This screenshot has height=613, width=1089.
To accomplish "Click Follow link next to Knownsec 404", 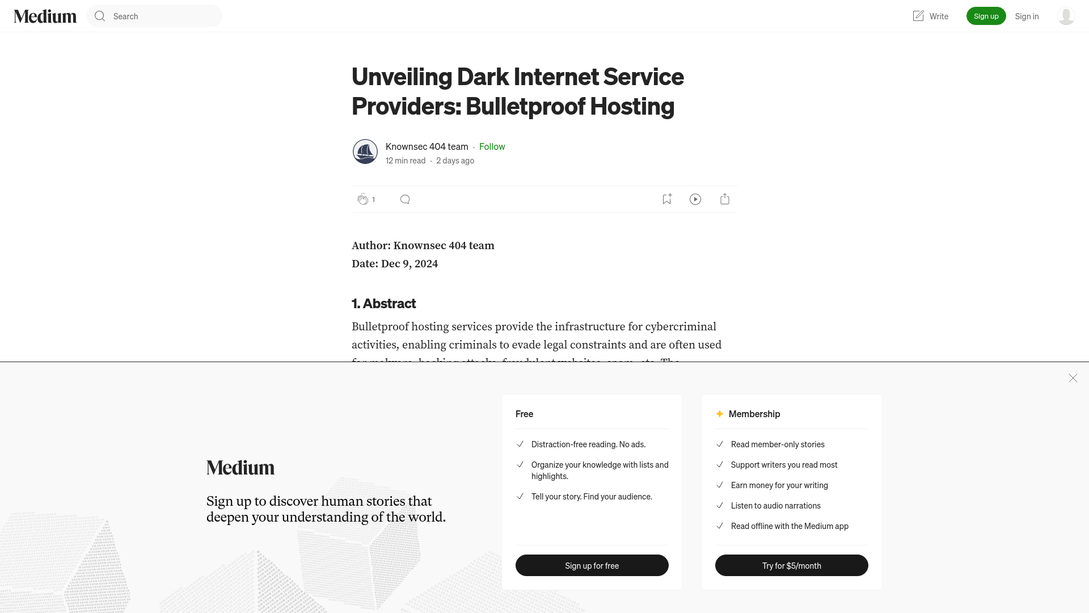I will pyautogui.click(x=492, y=146).
